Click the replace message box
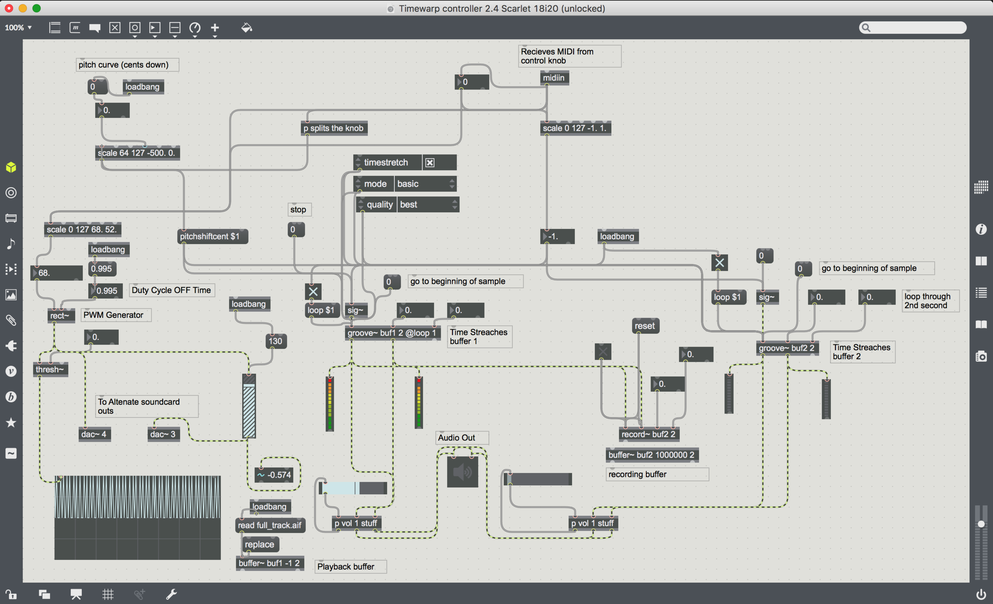The height and width of the screenshot is (604, 993). pyautogui.click(x=260, y=544)
